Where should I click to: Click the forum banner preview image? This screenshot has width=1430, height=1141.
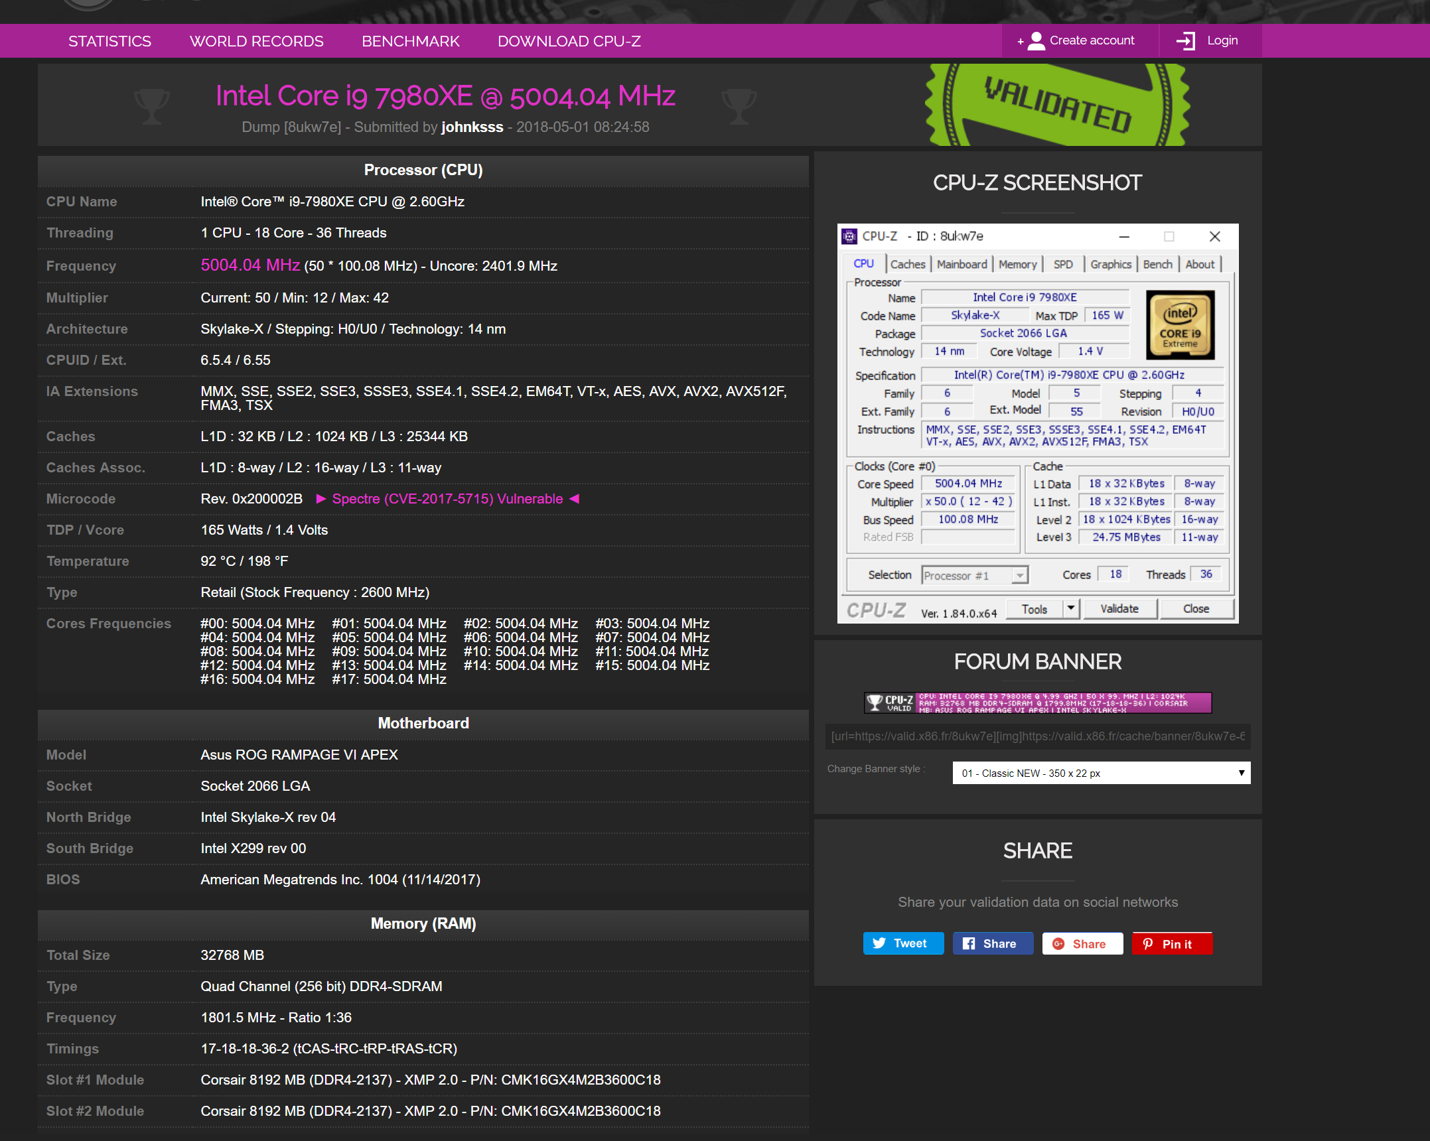point(1037,703)
